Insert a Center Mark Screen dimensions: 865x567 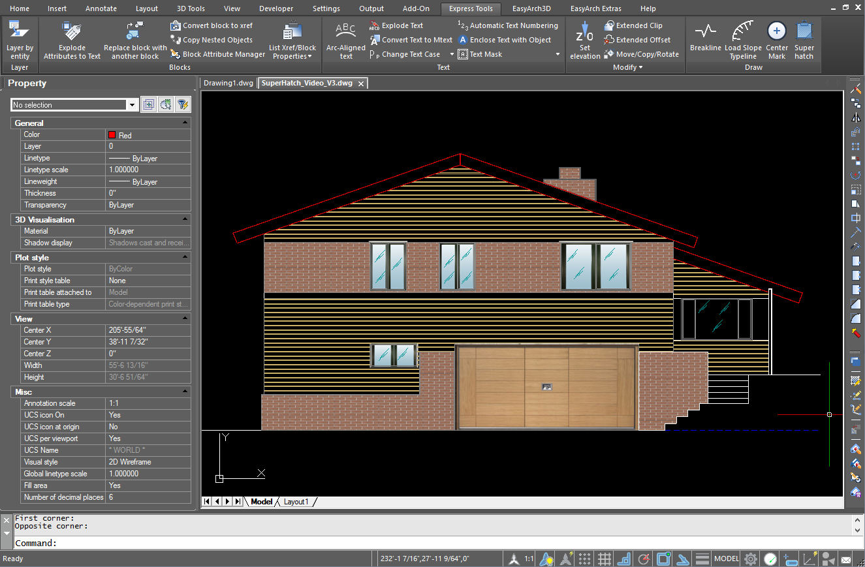point(776,40)
